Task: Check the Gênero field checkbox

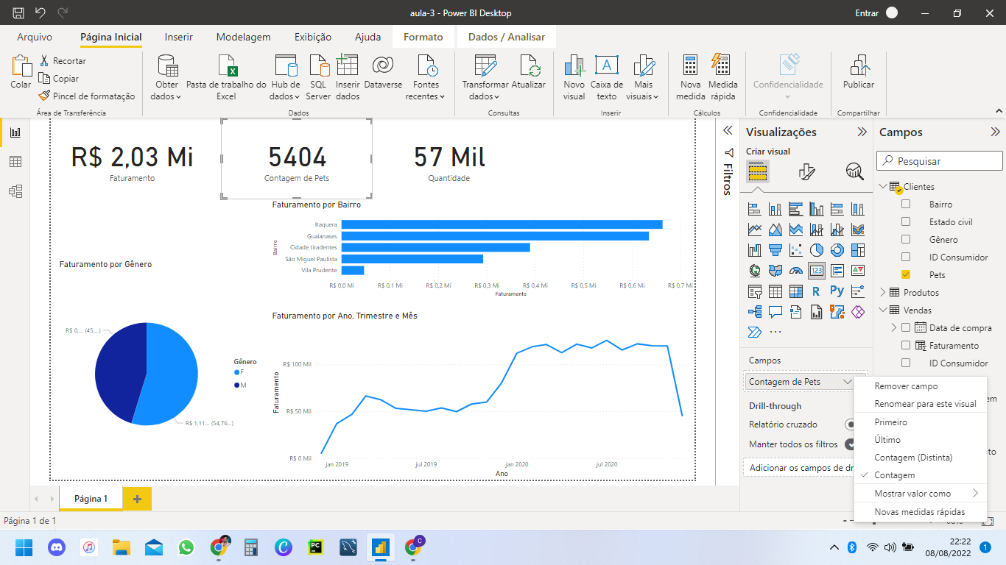Action: click(x=906, y=239)
